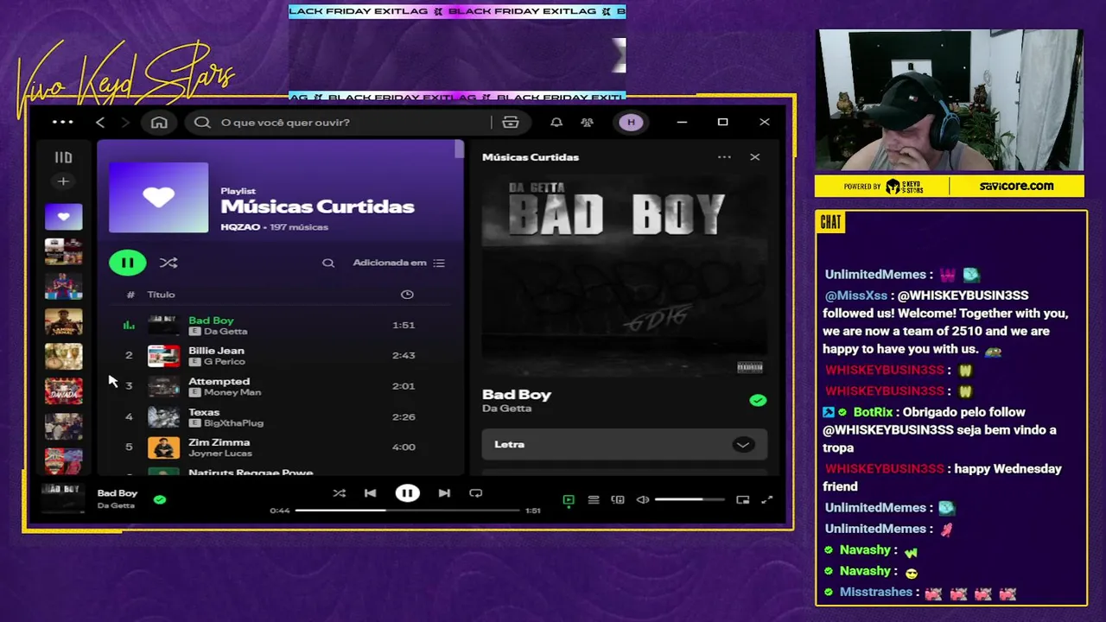Image resolution: width=1106 pixels, height=622 pixels.
Task: Open the Browse icon in search bar
Action: tap(511, 123)
